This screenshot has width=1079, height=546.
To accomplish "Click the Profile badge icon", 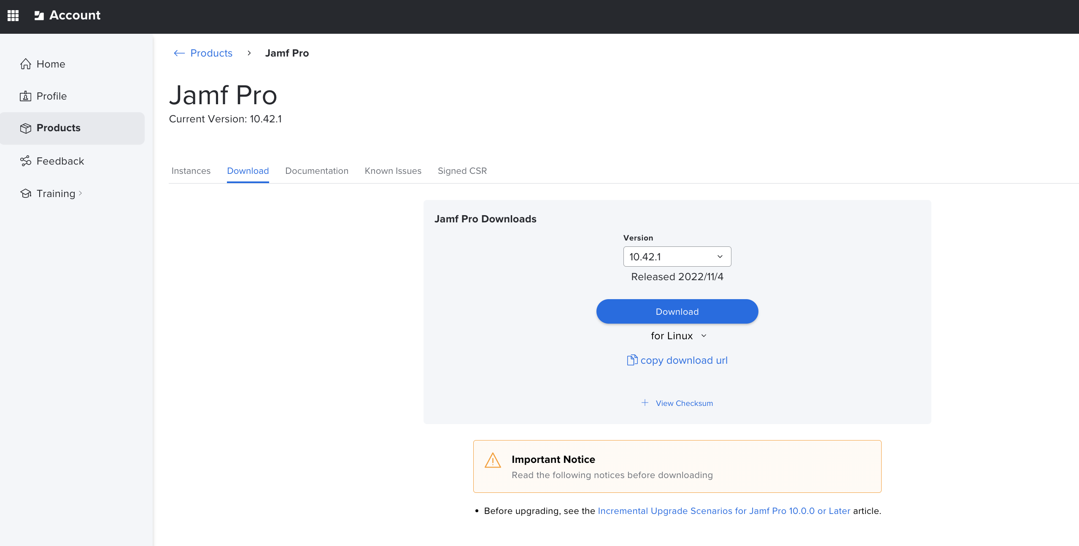I will (26, 96).
